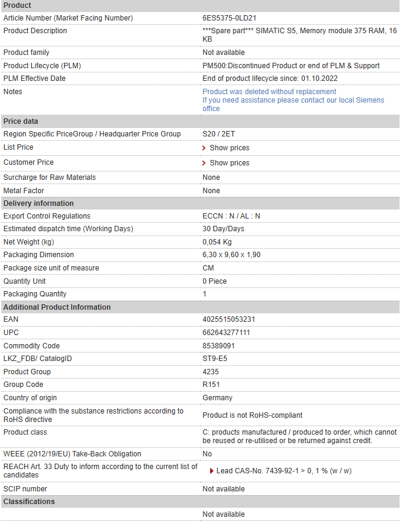This screenshot has height=521, width=408.
Task: Click the ST9-E5 catalog ID value
Action: tap(215, 359)
